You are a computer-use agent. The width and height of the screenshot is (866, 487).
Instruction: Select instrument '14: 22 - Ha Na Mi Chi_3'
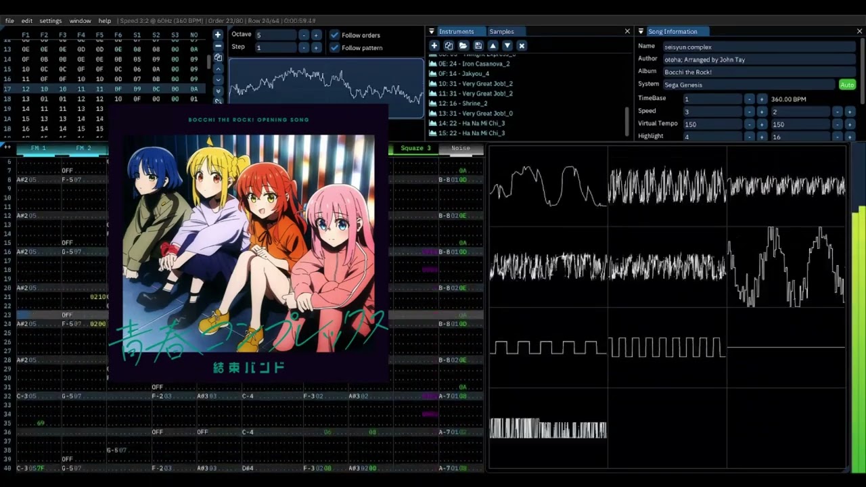[x=467, y=123]
